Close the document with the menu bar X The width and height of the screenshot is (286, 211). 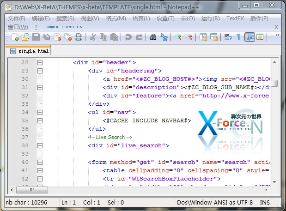[276, 27]
